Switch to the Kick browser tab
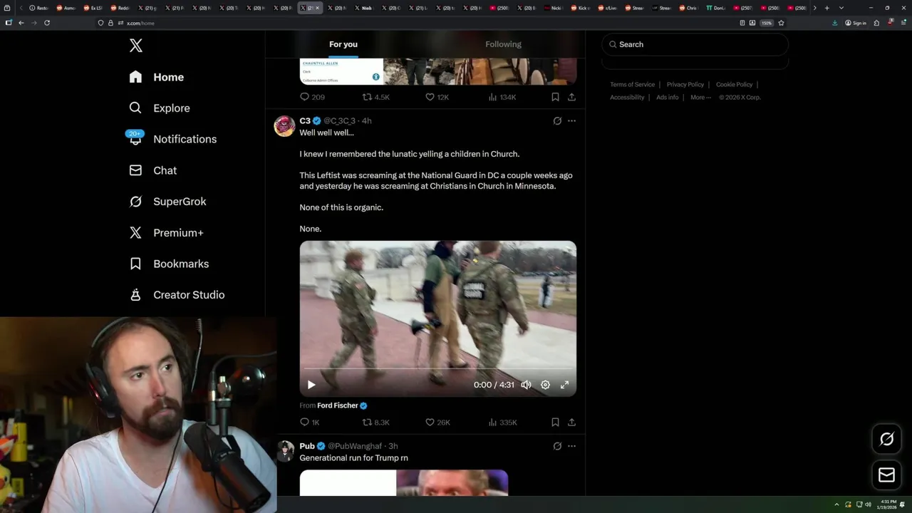Viewport: 912px width, 513px height. coord(581,8)
